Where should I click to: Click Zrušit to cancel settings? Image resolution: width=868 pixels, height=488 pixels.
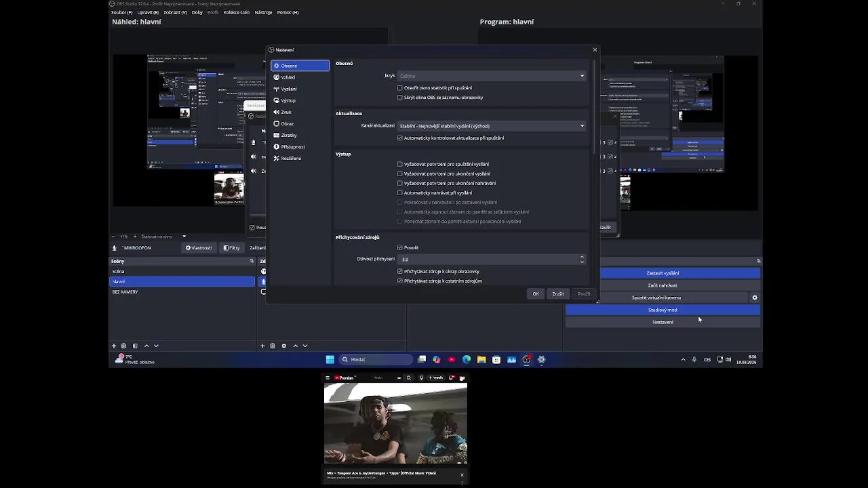pos(558,293)
